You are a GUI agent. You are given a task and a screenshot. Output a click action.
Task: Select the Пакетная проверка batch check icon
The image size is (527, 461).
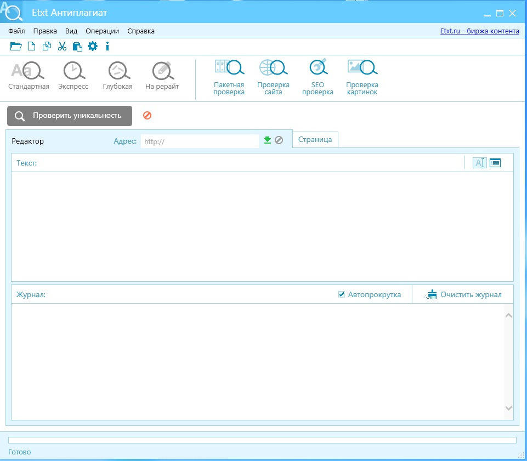(229, 77)
